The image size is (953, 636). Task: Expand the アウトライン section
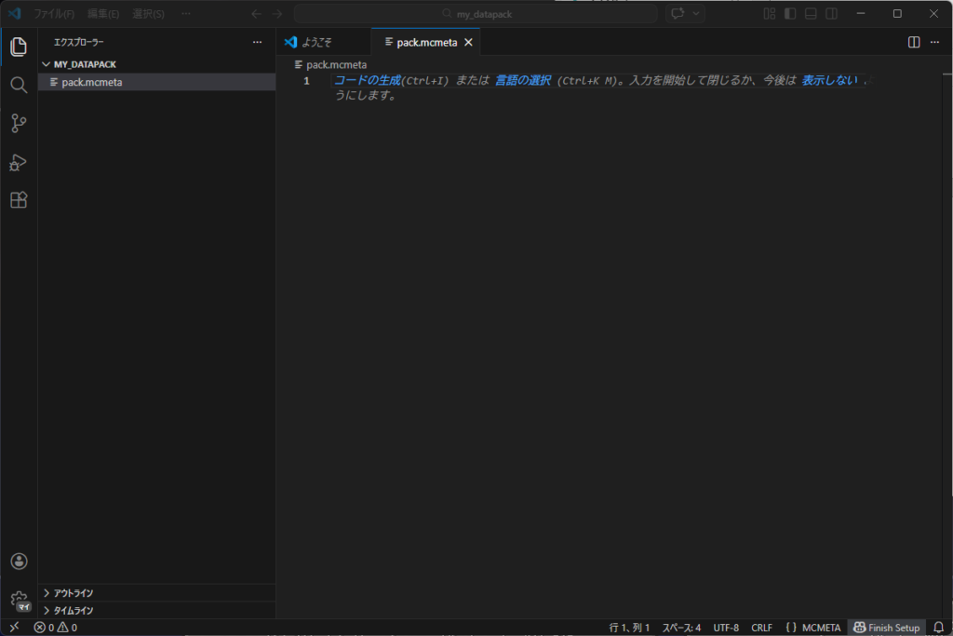click(74, 592)
